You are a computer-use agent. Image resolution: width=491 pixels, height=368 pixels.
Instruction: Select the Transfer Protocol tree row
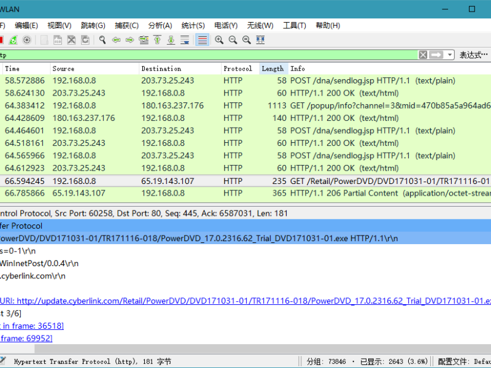pos(245,226)
